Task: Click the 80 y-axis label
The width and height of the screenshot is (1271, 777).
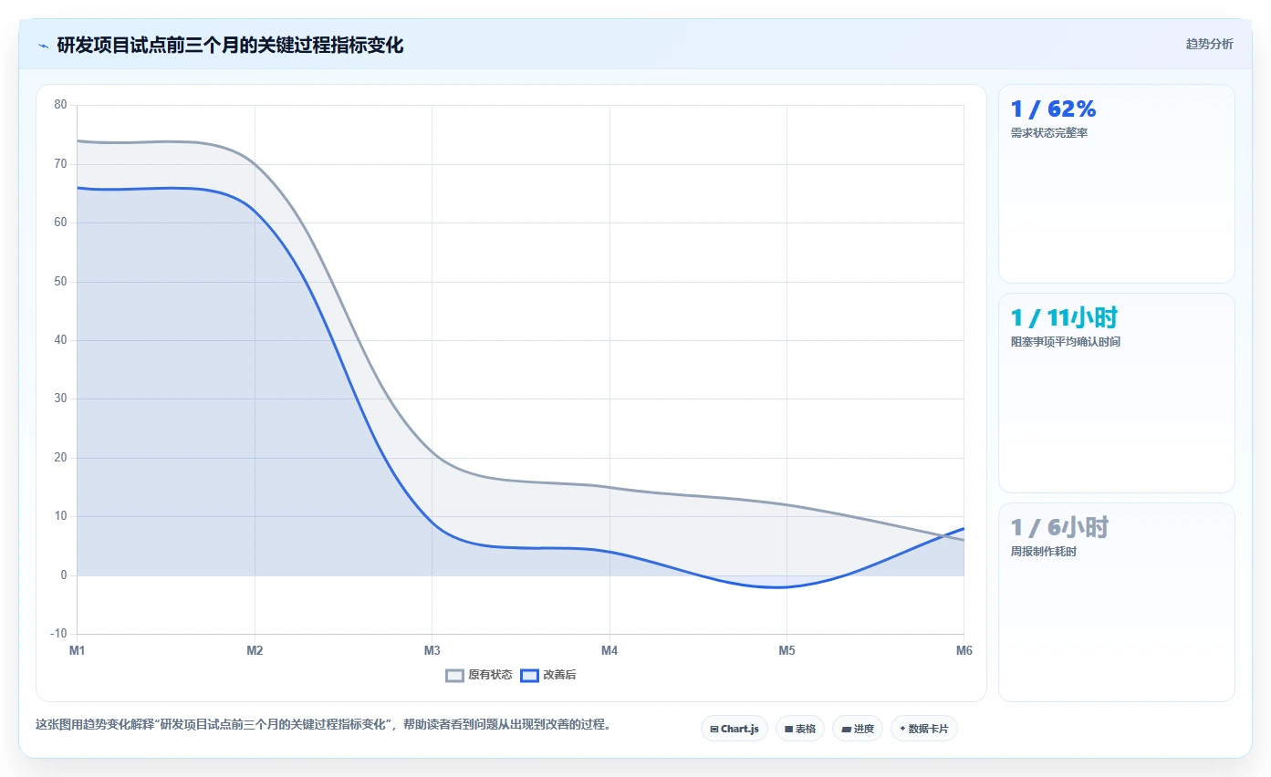Action: (61, 105)
